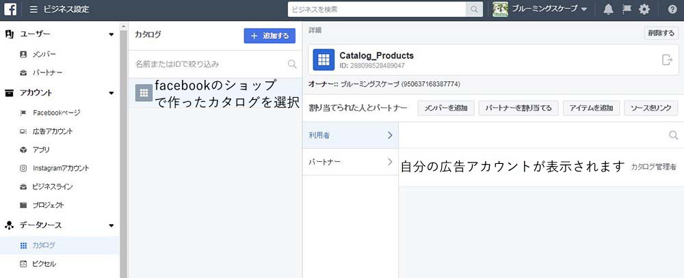Click the Facebook logo icon

(x=10, y=9)
